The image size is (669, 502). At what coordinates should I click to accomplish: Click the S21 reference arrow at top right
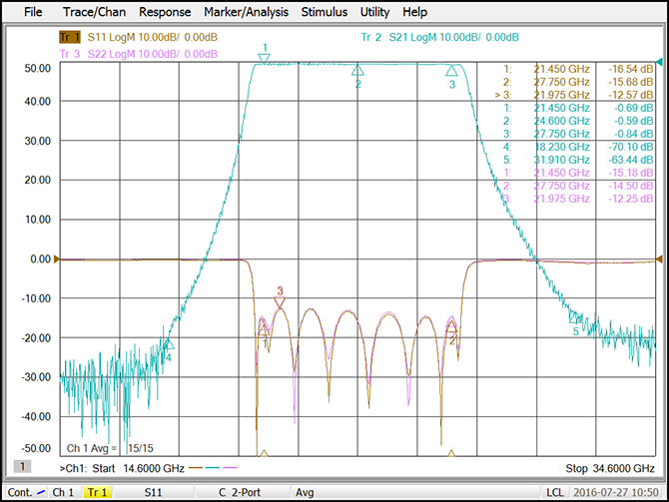pyautogui.click(x=659, y=63)
